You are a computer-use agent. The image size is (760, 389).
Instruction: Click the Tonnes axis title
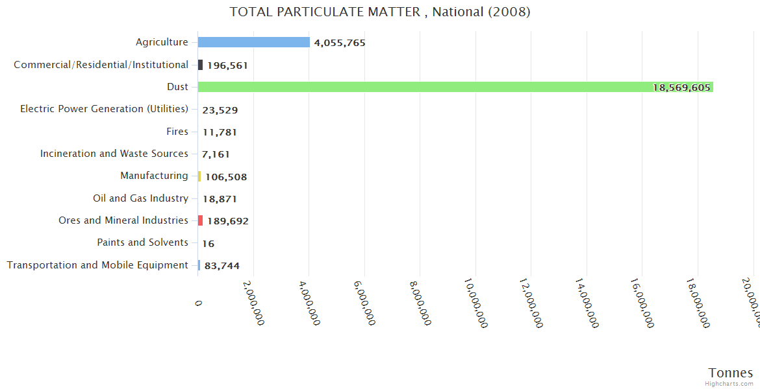click(x=731, y=373)
